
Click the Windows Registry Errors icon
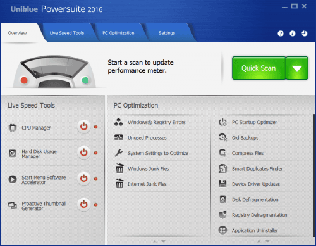pyautogui.click(x=119, y=122)
